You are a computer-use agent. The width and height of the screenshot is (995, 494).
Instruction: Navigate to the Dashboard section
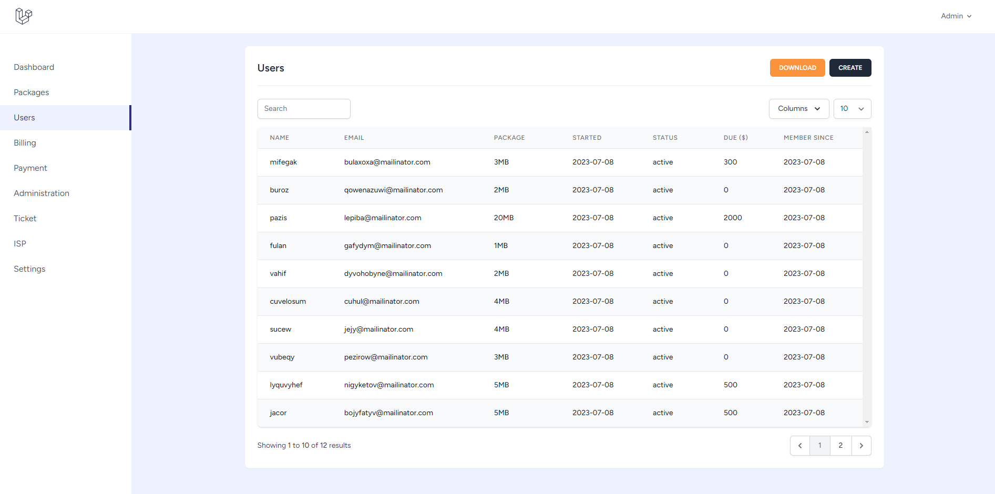[x=34, y=67]
